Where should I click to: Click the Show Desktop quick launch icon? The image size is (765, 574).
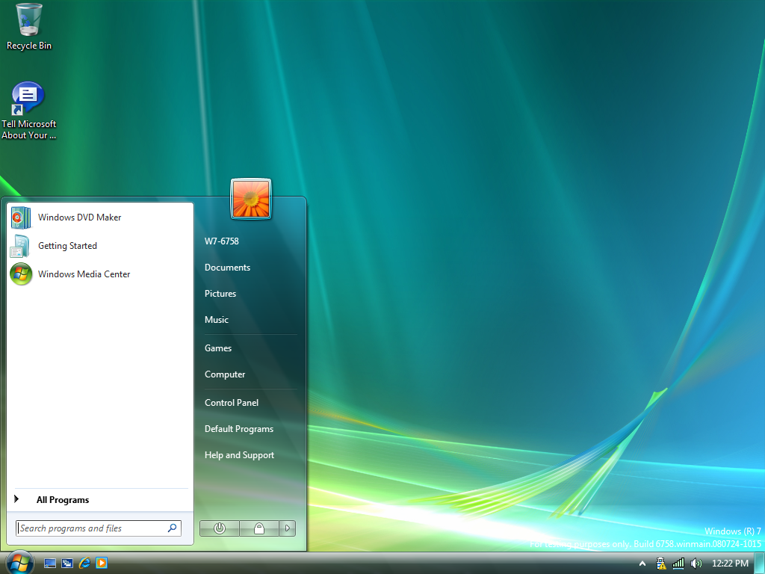point(51,563)
